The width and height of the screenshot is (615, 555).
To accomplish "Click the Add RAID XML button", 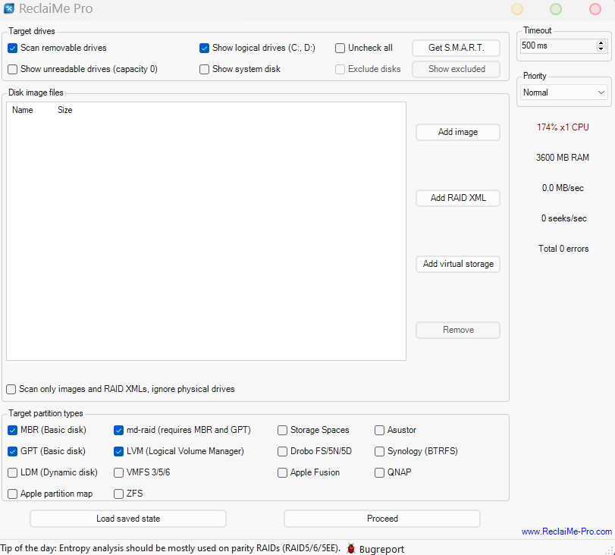I will coord(458,198).
